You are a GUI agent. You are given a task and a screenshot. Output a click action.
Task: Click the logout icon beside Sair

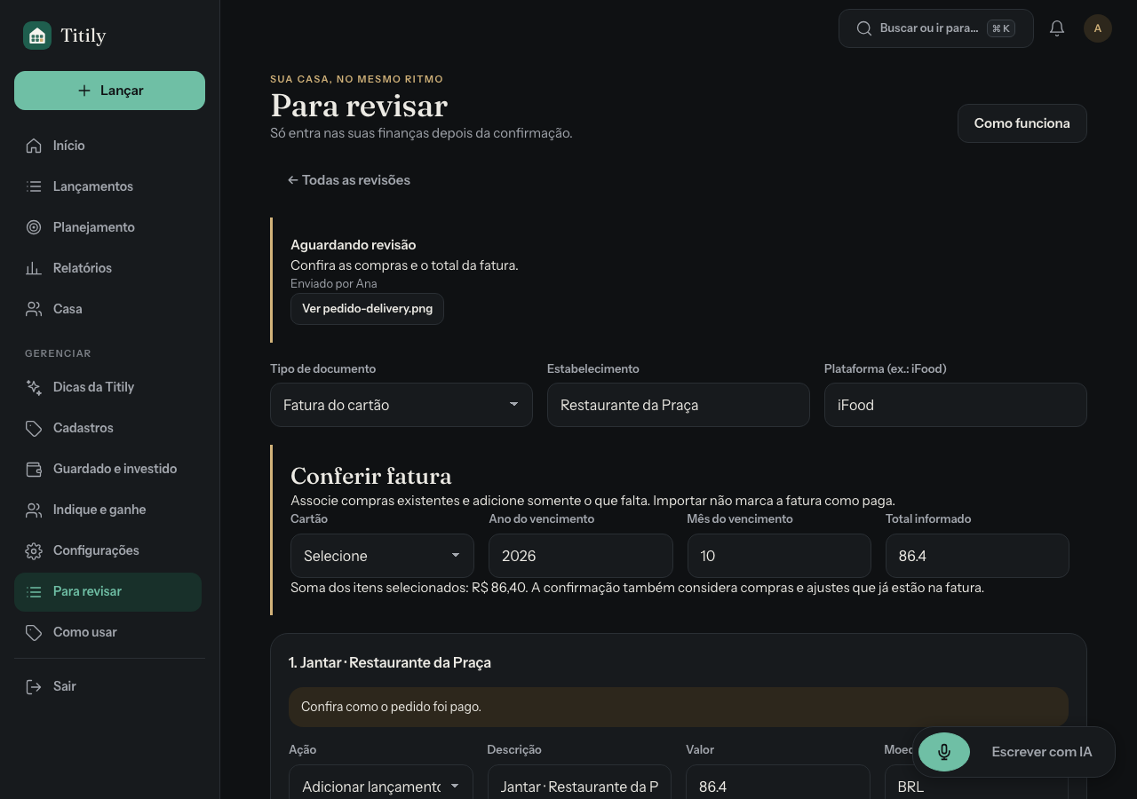point(34,686)
